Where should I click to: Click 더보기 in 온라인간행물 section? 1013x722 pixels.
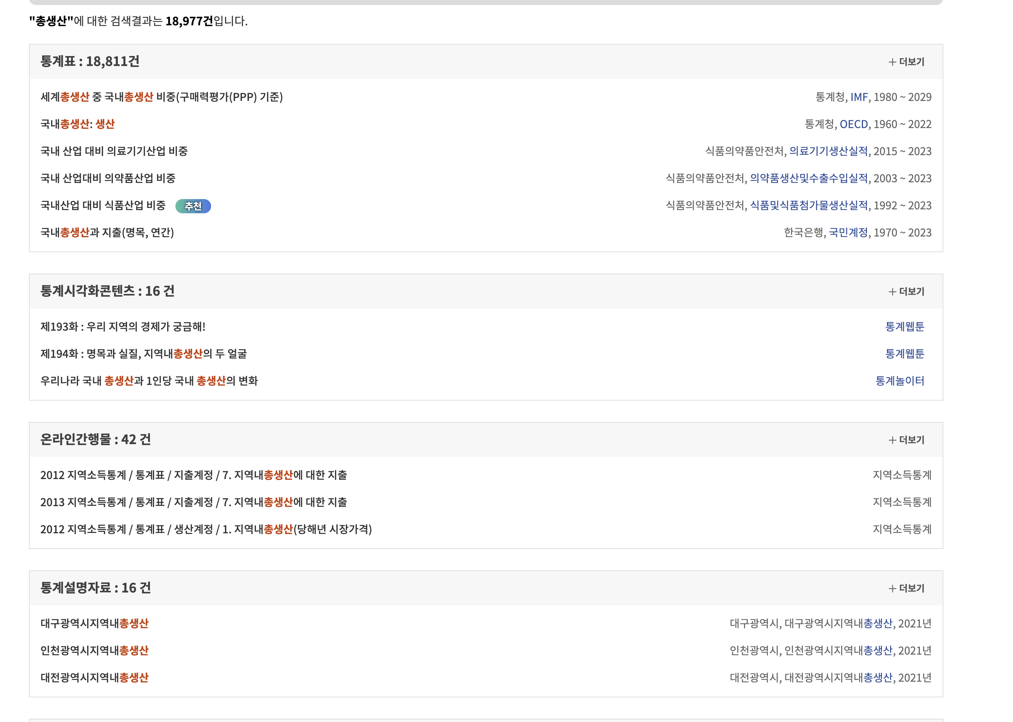pos(906,440)
